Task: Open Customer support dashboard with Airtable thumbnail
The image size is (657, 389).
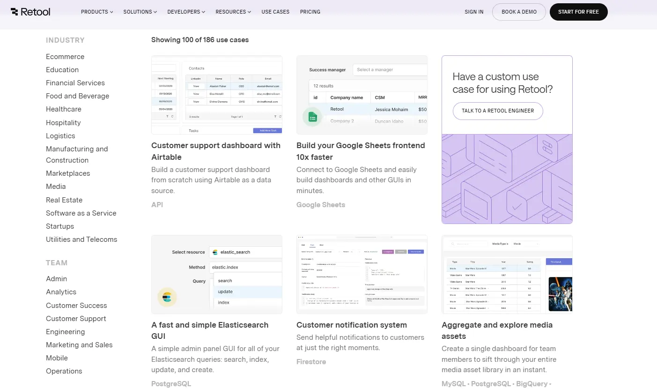Action: [217, 95]
